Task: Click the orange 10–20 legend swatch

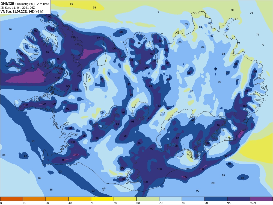Action: coord(34,199)
